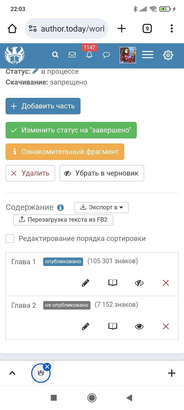Image resolution: width=184 pixels, height=410 pixels.
Task: Open browser three-dot menu
Action: pyautogui.click(x=171, y=28)
